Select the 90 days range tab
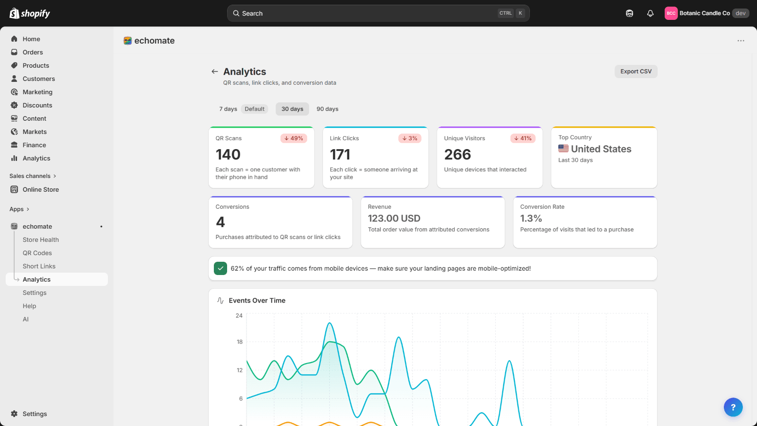Viewport: 757px width, 426px height. pyautogui.click(x=327, y=109)
